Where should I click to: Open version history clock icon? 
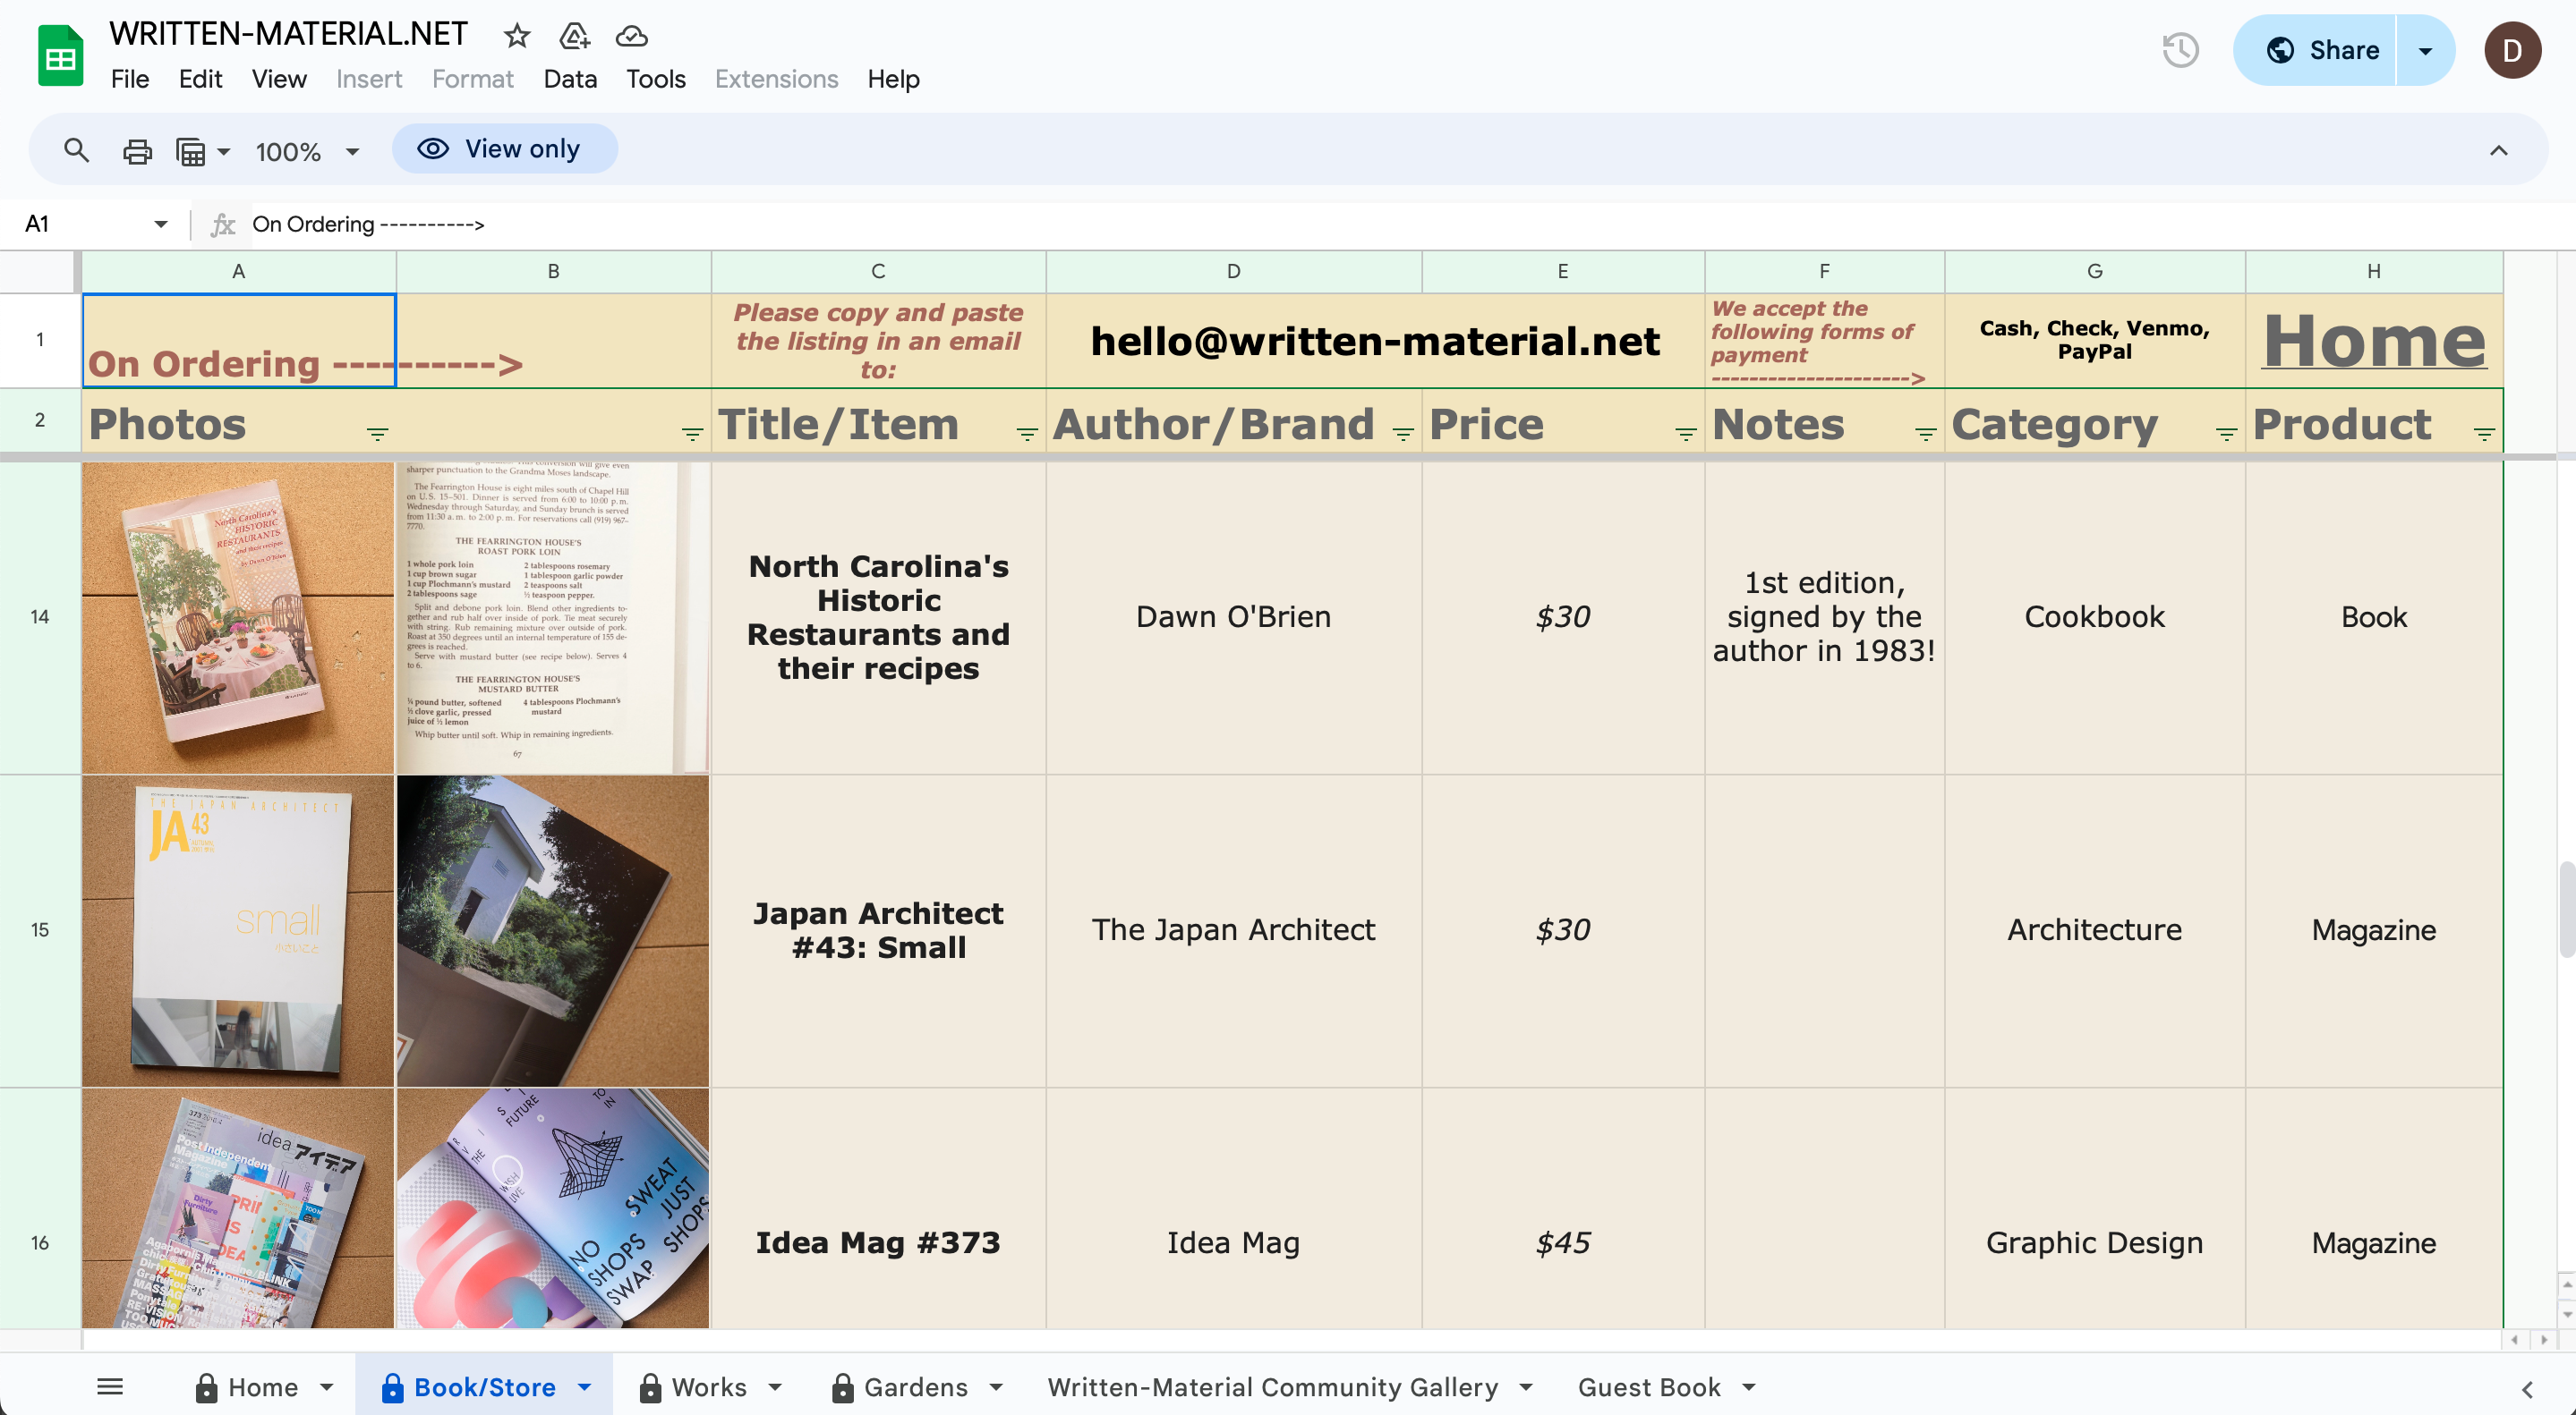2180,50
